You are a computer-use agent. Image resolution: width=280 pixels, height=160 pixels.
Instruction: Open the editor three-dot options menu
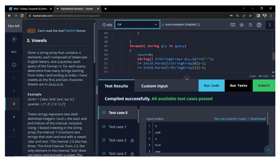pos(270,25)
